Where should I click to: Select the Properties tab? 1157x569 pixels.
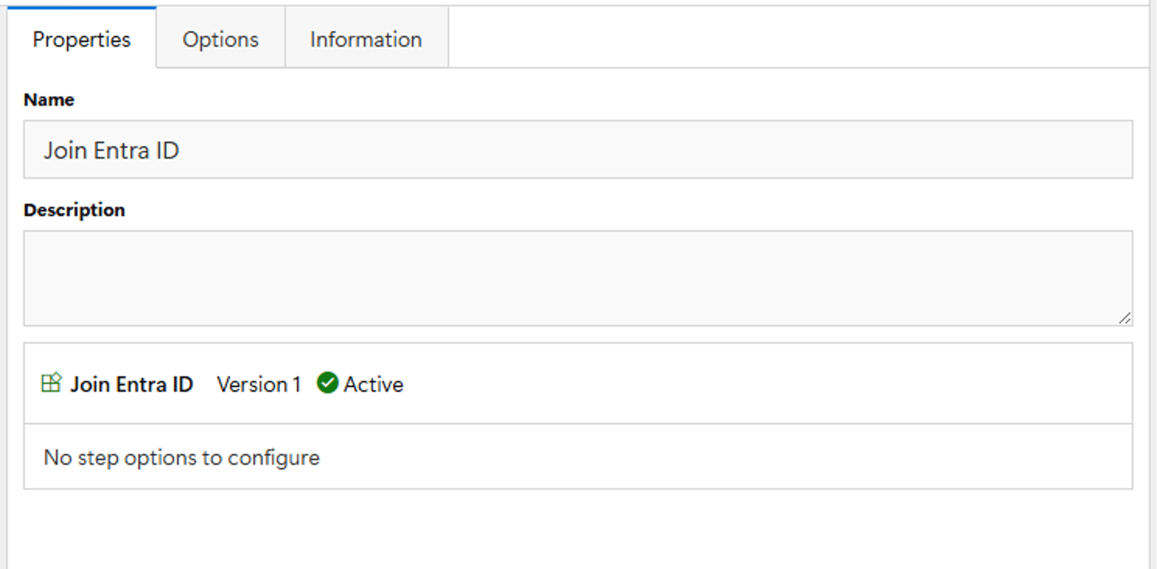82,39
